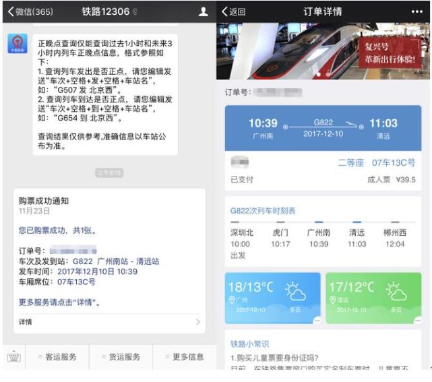Switch to keyboard input icon

(x=13, y=358)
